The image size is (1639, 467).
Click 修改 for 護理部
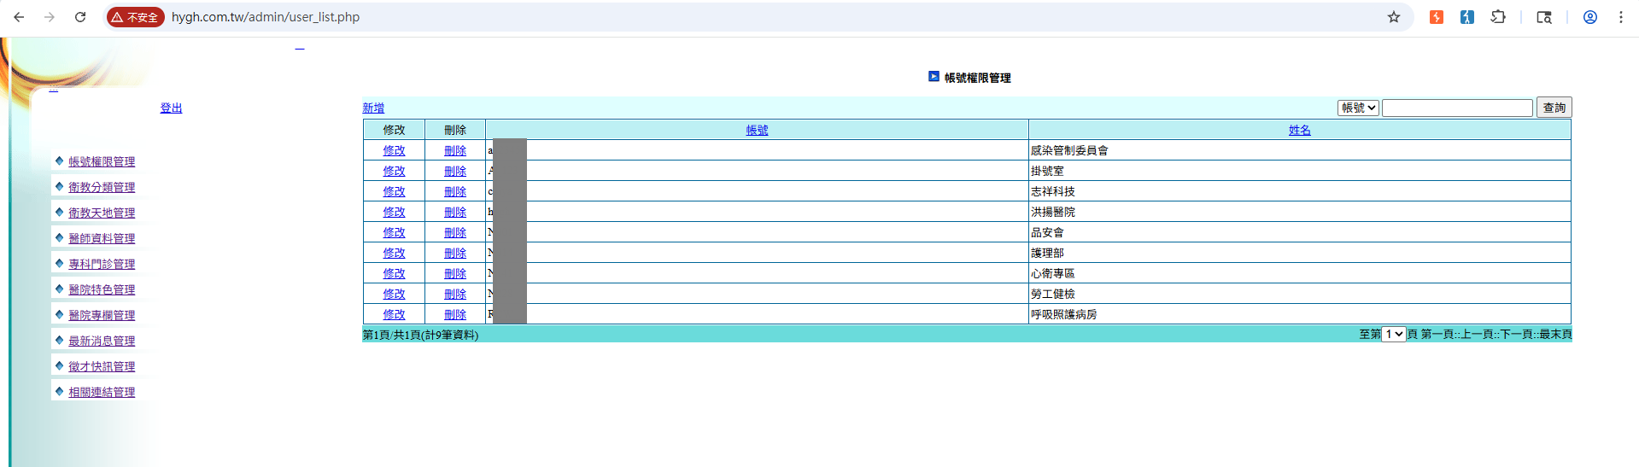394,253
